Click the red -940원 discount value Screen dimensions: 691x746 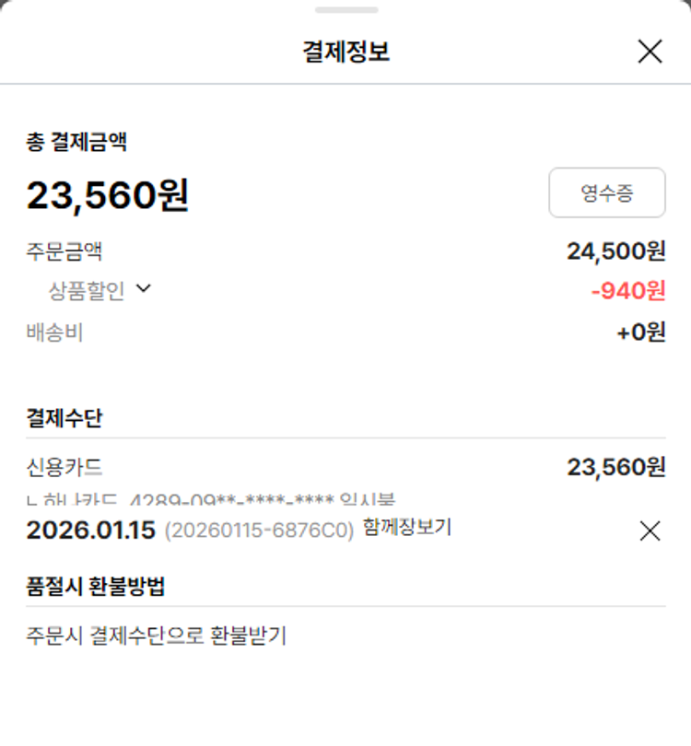pyautogui.click(x=627, y=291)
